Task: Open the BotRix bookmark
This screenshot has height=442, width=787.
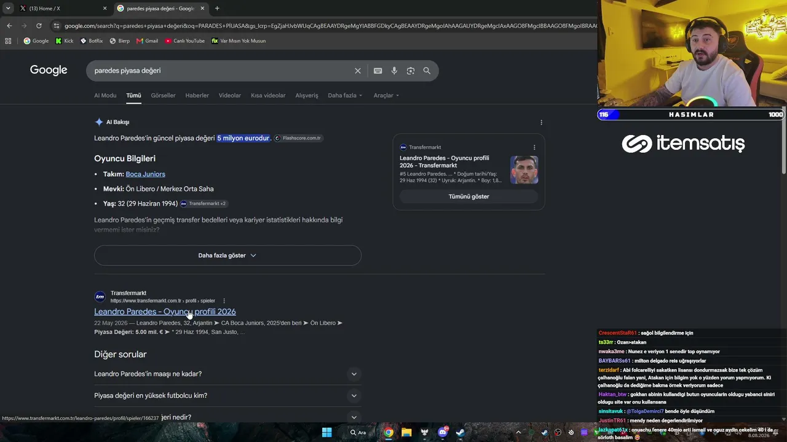Action: [x=92, y=41]
